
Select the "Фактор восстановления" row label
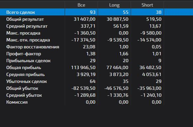tap(33, 47)
